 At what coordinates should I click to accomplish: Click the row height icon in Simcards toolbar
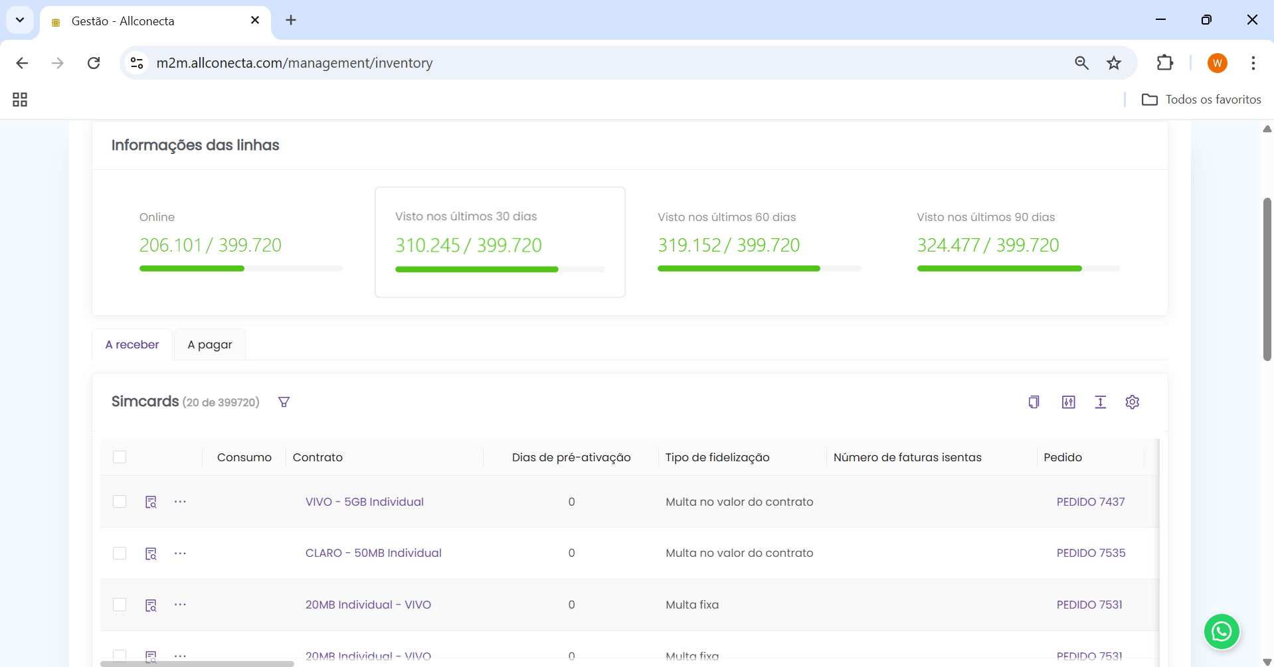click(x=1100, y=402)
